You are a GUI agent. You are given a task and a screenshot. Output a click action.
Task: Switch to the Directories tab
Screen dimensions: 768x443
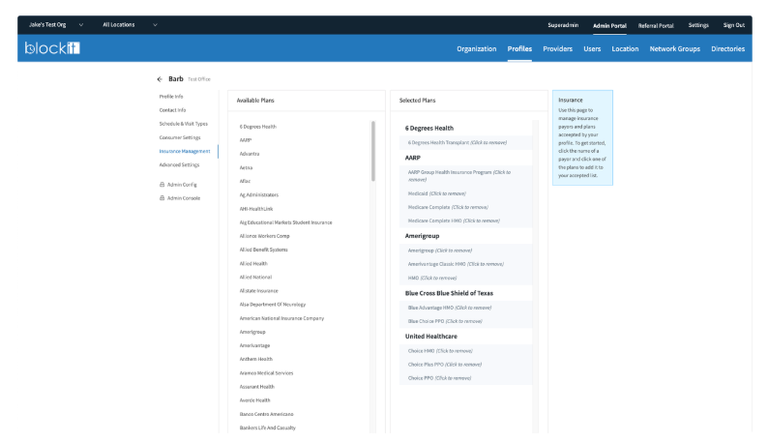tap(727, 49)
